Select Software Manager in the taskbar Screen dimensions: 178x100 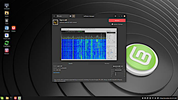[19, 98]
